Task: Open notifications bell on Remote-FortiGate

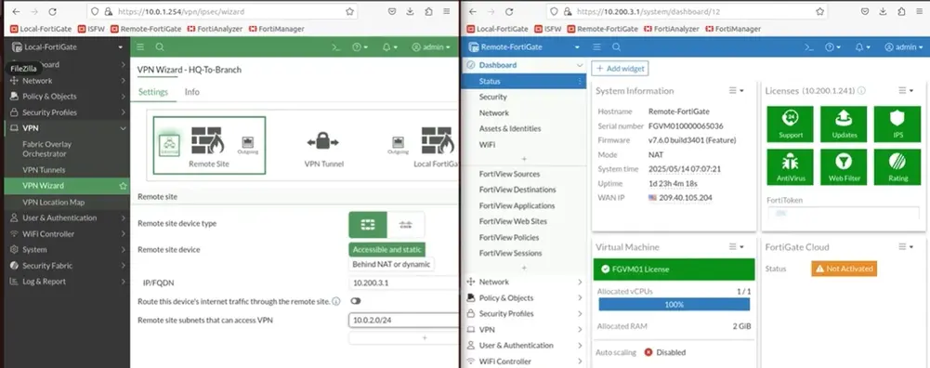Action: [x=862, y=46]
